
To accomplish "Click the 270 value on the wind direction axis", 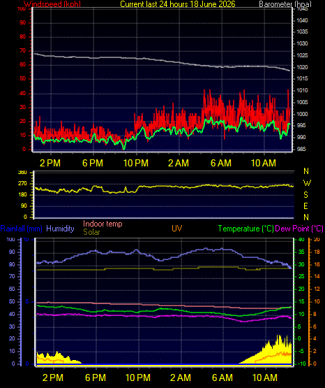I will pos(22,184).
